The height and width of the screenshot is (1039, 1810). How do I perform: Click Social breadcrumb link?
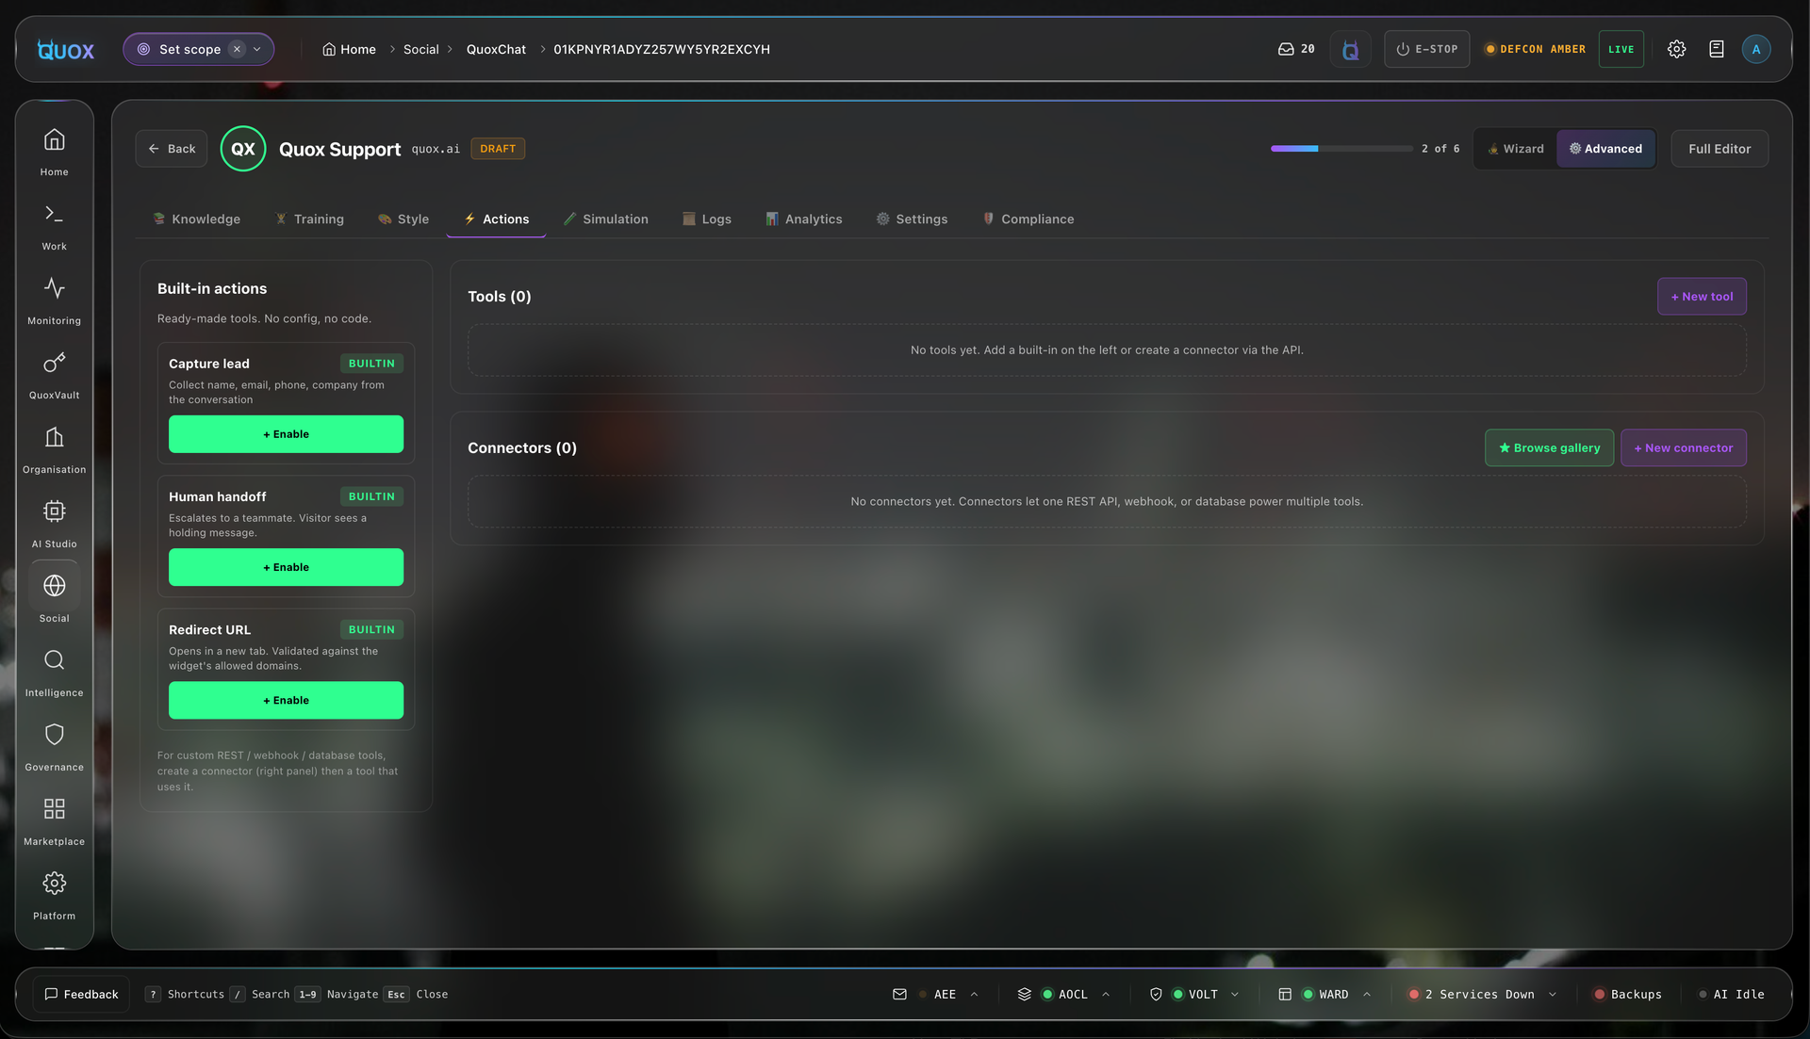pyautogui.click(x=420, y=49)
